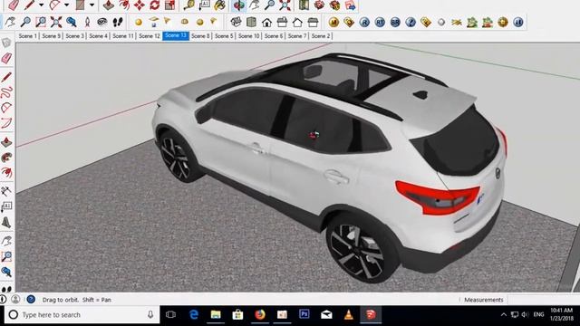This screenshot has height=326, width=580.
Task: Click the active Scene 13 tab
Action: pyautogui.click(x=176, y=36)
